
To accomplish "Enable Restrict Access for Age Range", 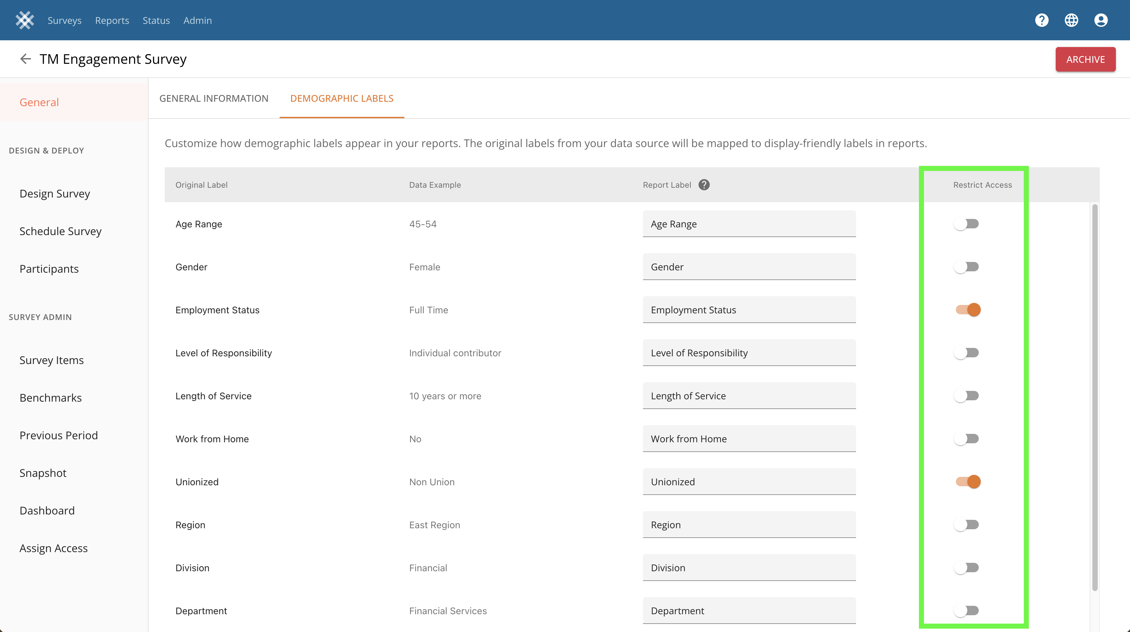I will tap(967, 224).
